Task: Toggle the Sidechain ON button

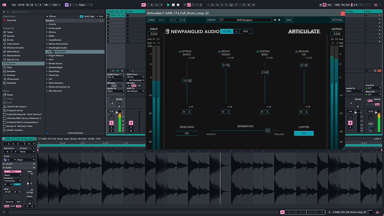Action: tap(187, 133)
